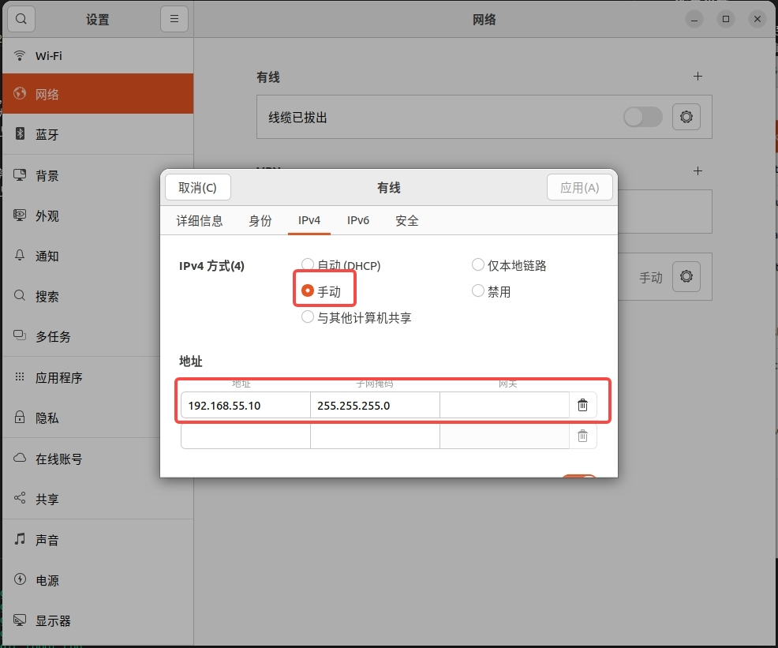778x648 pixels.
Task: Add a VPN connection with plus icon
Action: pyautogui.click(x=698, y=171)
